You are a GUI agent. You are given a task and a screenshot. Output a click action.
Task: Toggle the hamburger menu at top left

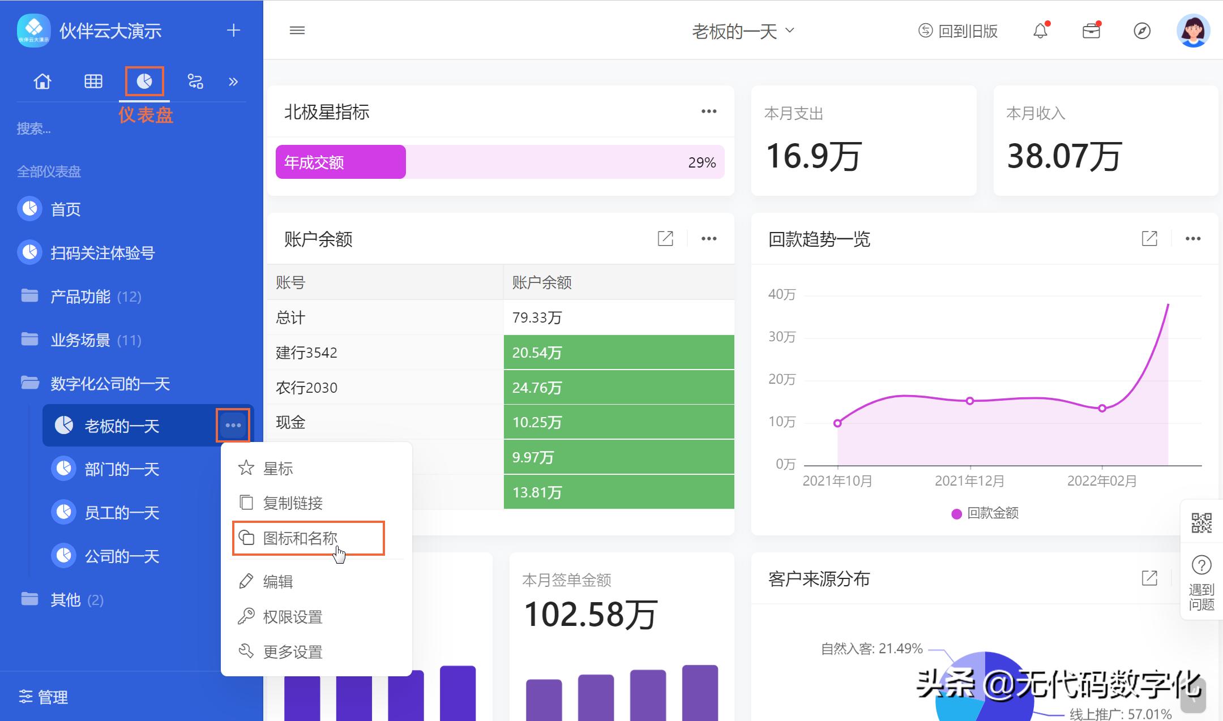click(297, 30)
